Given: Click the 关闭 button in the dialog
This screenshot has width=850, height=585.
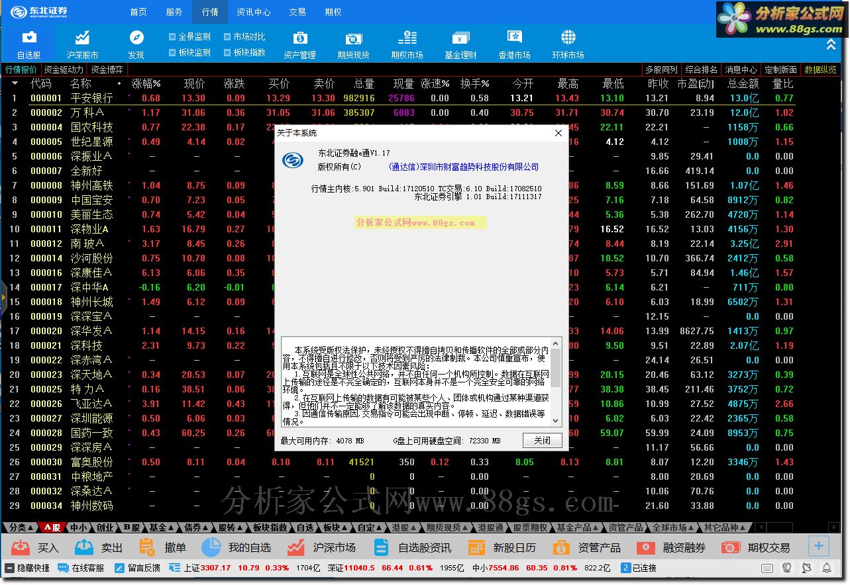Looking at the screenshot, I should pyautogui.click(x=542, y=441).
